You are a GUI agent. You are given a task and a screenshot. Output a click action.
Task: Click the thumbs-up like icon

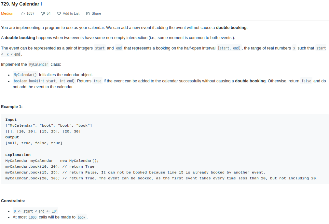(23, 13)
